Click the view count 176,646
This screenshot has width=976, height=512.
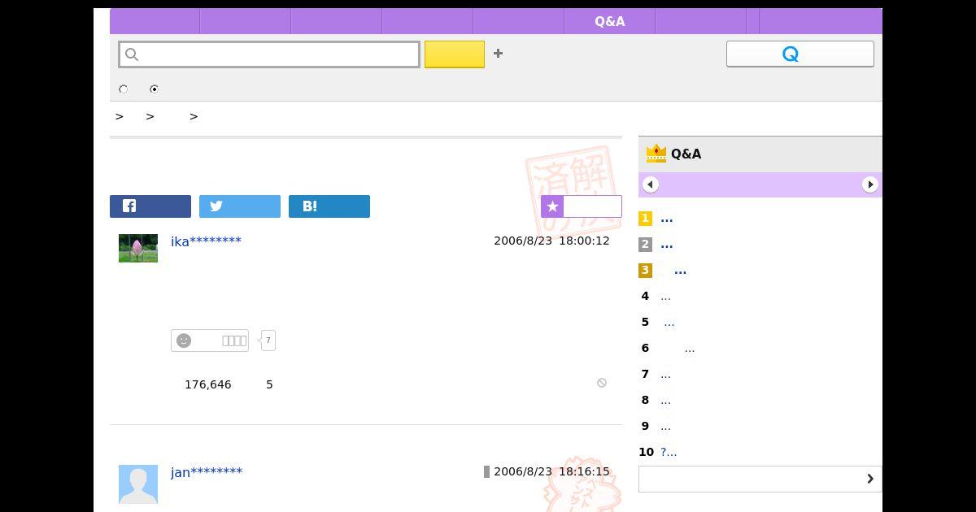coord(208,384)
